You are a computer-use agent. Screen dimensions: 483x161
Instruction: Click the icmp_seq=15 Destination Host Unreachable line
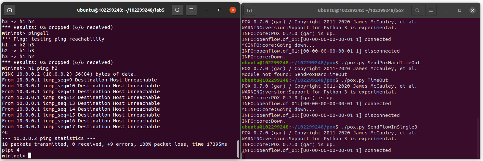[81, 115]
